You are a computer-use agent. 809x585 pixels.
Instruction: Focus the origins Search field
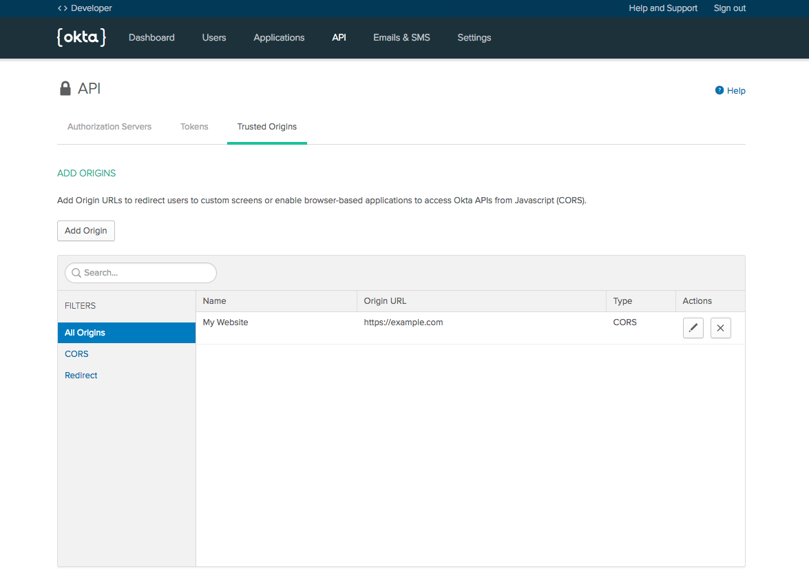pyautogui.click(x=141, y=273)
